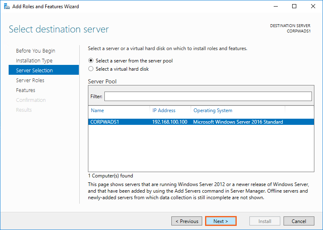Close the Add Roles and Features Wizard
Image resolution: width=323 pixels, height=230 pixels.
click(x=313, y=7)
